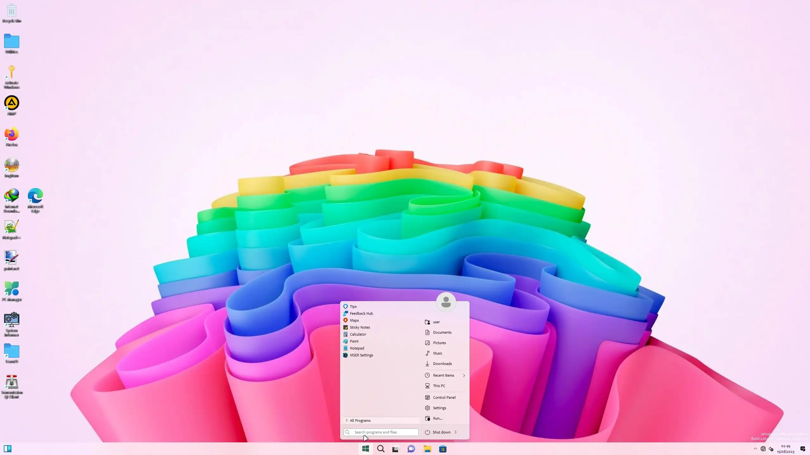Open the Notepad++ desktop shortcut
This screenshot has height=455, width=810.
point(12,227)
